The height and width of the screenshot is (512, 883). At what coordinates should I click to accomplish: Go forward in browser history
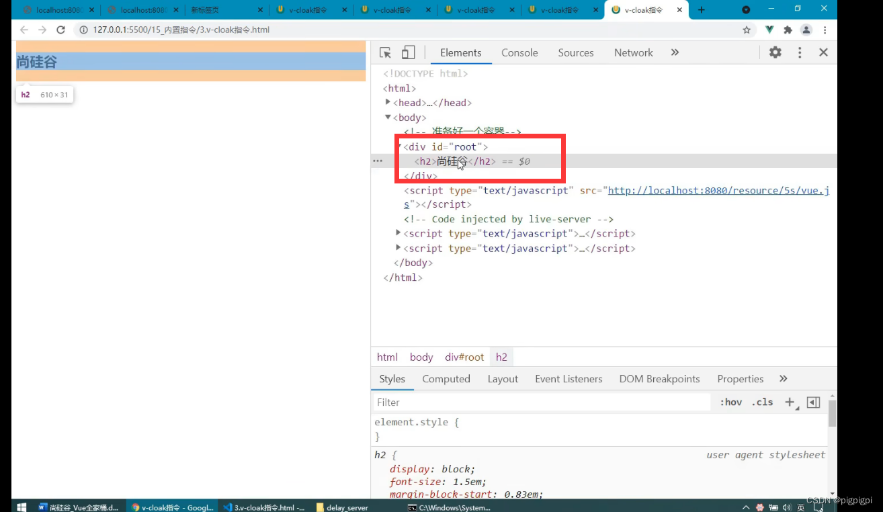(x=42, y=30)
